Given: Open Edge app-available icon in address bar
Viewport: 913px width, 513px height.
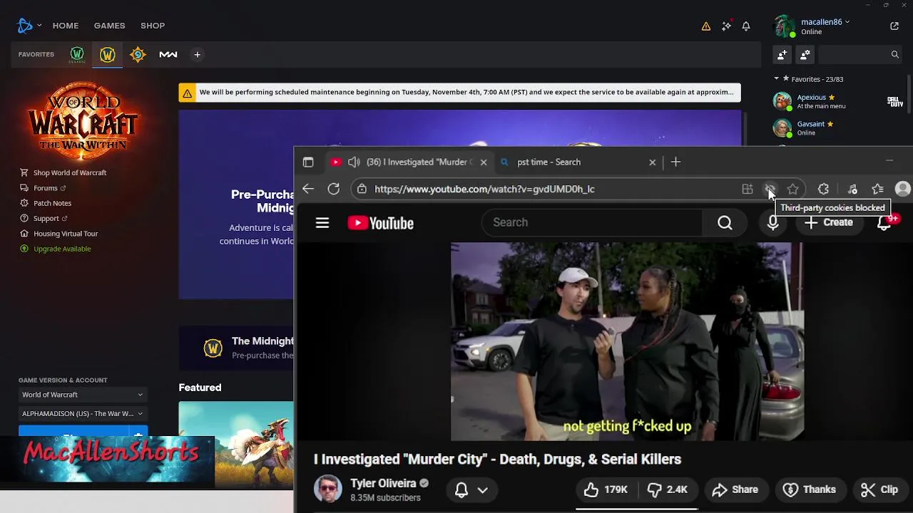Looking at the screenshot, I should pos(747,189).
